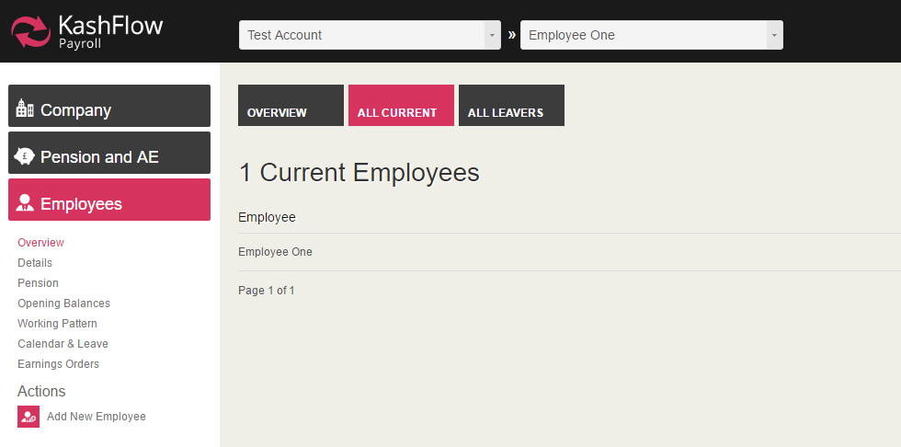
Task: Open the Test Account dropdown
Action: pyautogui.click(x=370, y=35)
